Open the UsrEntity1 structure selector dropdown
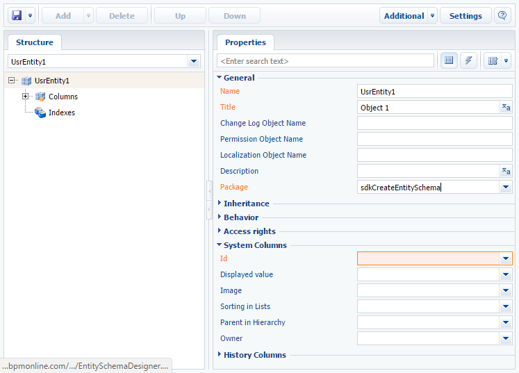 pyautogui.click(x=194, y=61)
